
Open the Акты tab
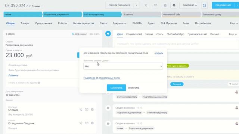click(186, 23)
